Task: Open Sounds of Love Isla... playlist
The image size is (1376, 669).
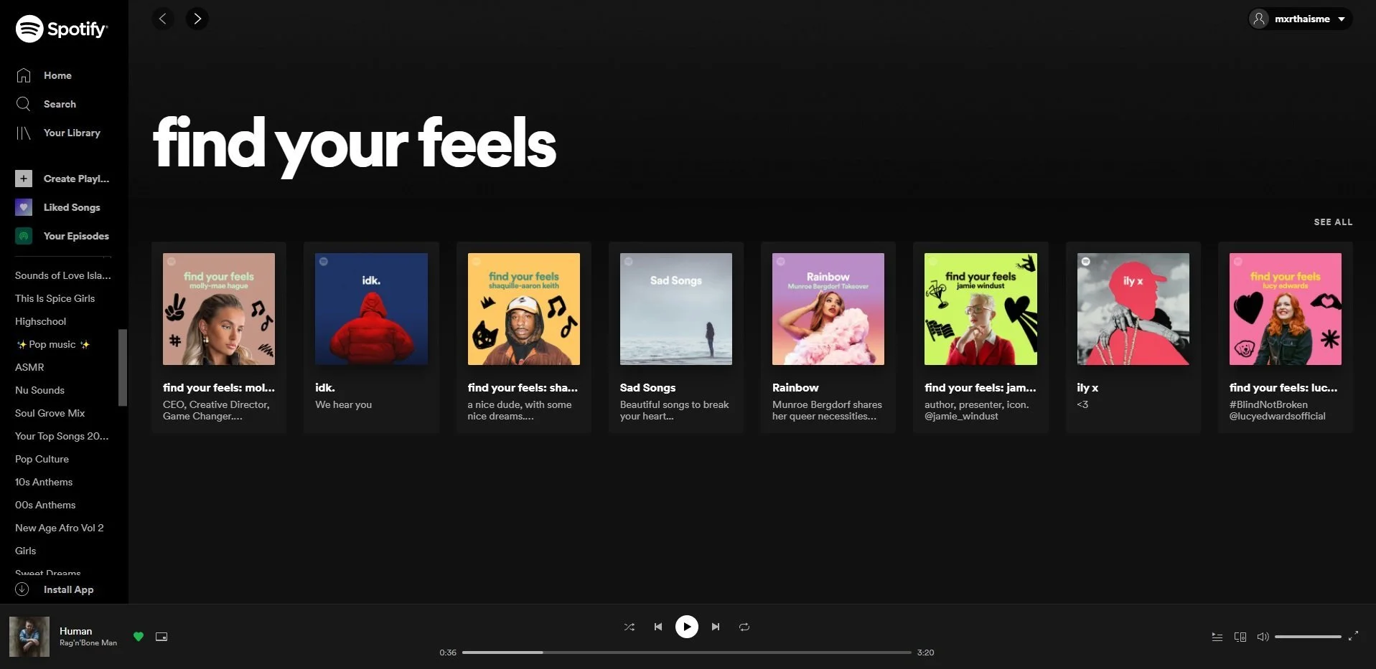Action: [x=63, y=275]
